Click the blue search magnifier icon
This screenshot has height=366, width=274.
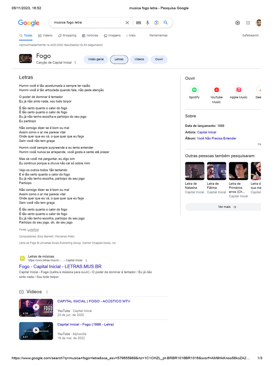(166, 23)
